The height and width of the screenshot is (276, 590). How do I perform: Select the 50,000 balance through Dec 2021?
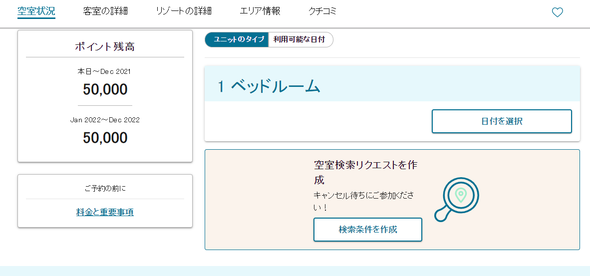pyautogui.click(x=105, y=89)
